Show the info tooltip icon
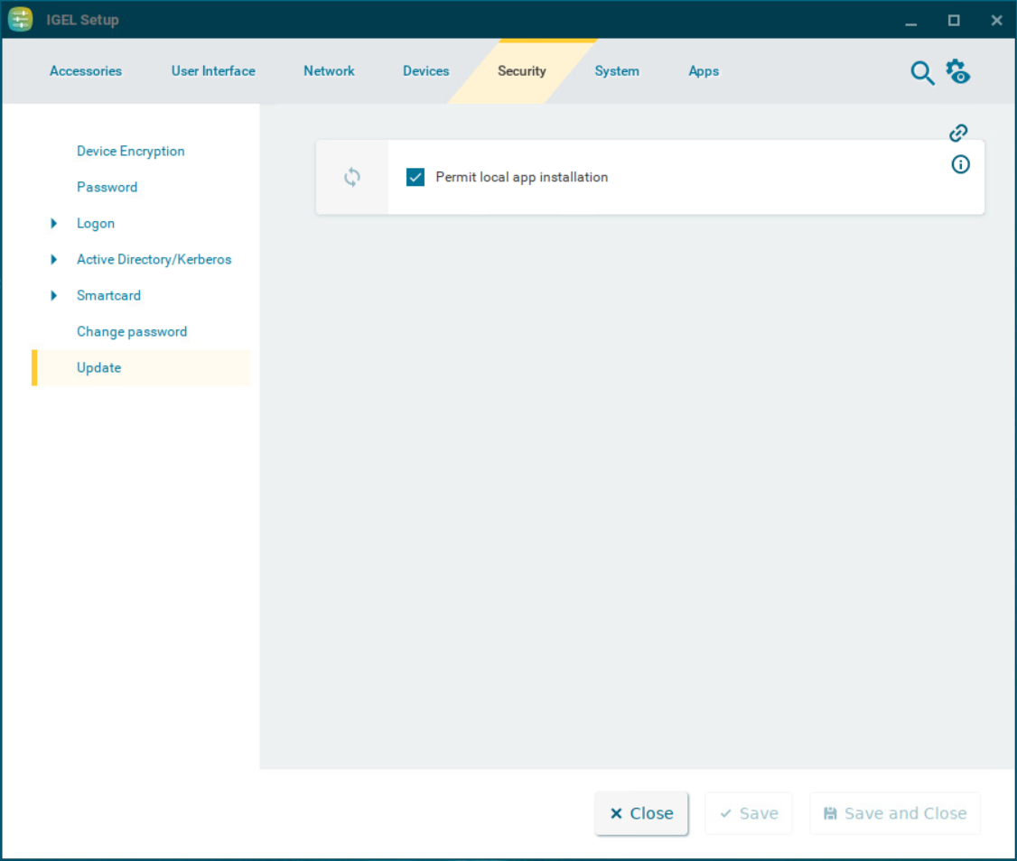 [960, 164]
